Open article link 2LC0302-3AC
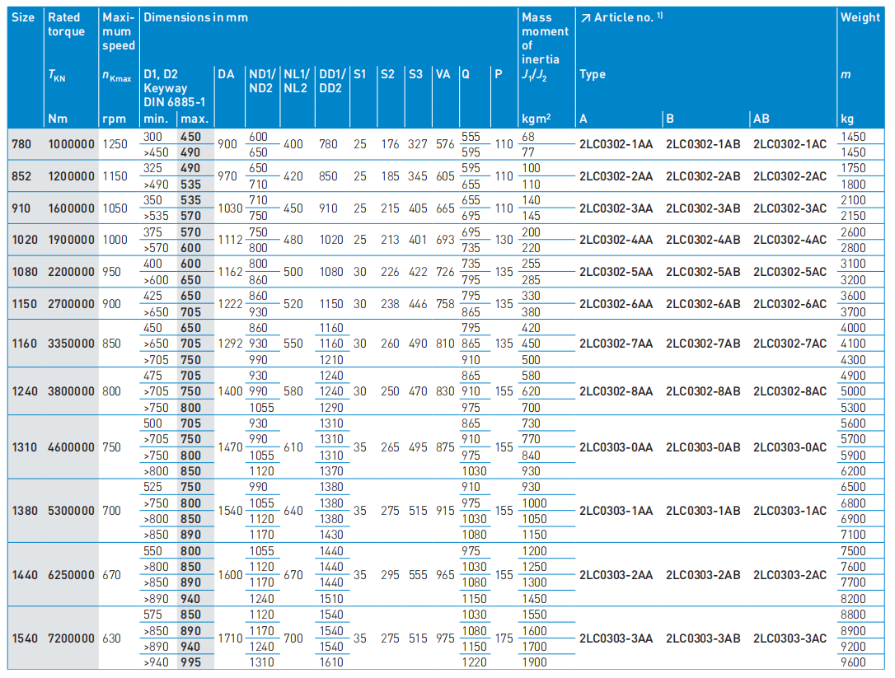Screen dimensions: 895x678 tap(790, 208)
